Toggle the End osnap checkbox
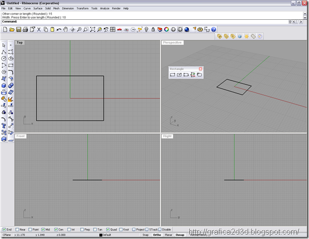 coord(4,229)
